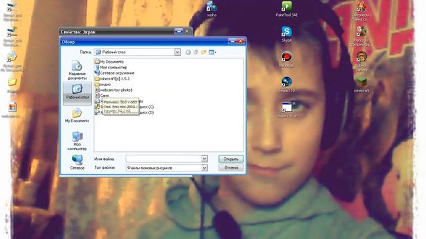
Task: Select the Саня file in the list
Action: click(x=102, y=96)
